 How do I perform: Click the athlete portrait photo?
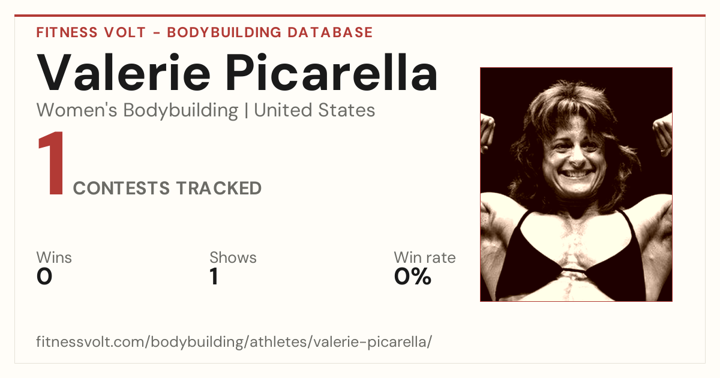pos(576,184)
